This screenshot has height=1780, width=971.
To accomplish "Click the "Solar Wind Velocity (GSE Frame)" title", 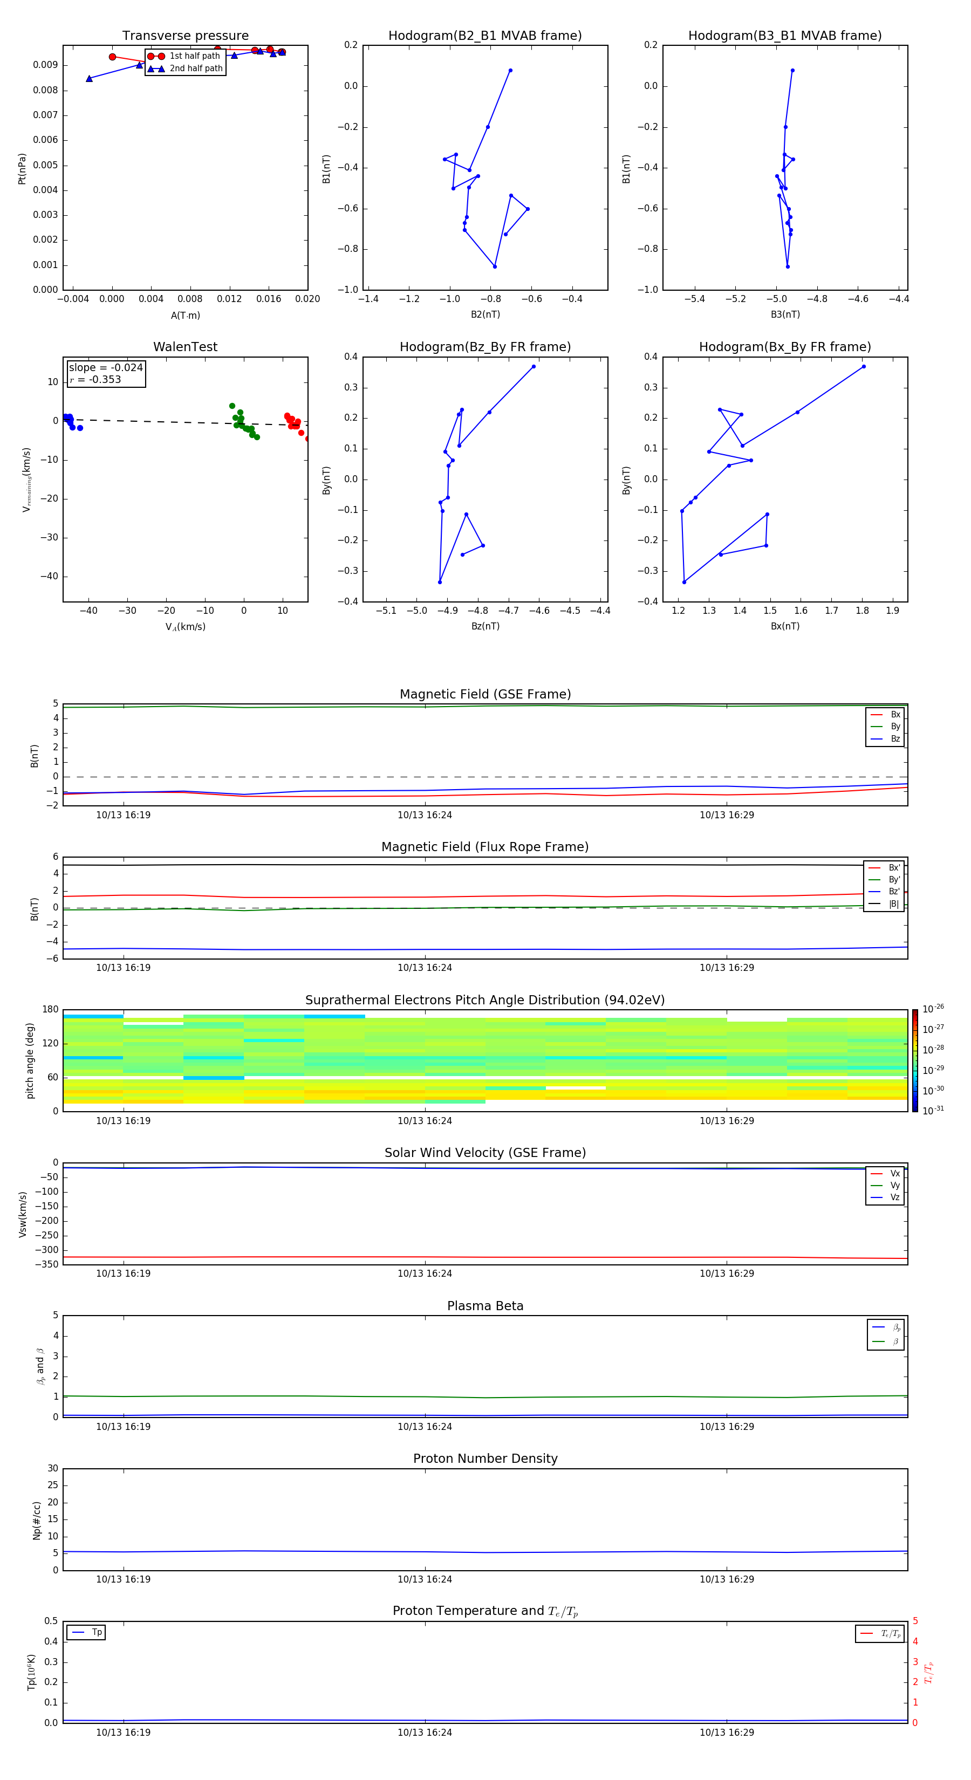I will pos(485,1153).
